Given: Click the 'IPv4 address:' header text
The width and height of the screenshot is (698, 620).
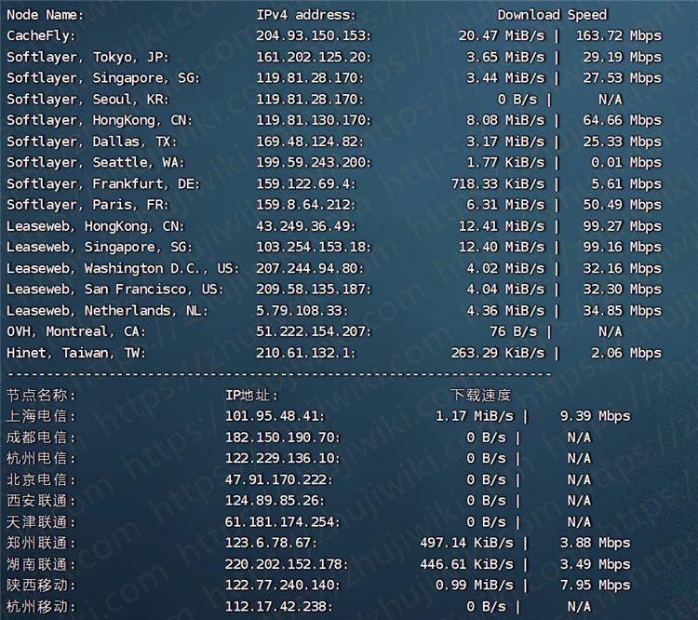Looking at the screenshot, I should pos(306,15).
